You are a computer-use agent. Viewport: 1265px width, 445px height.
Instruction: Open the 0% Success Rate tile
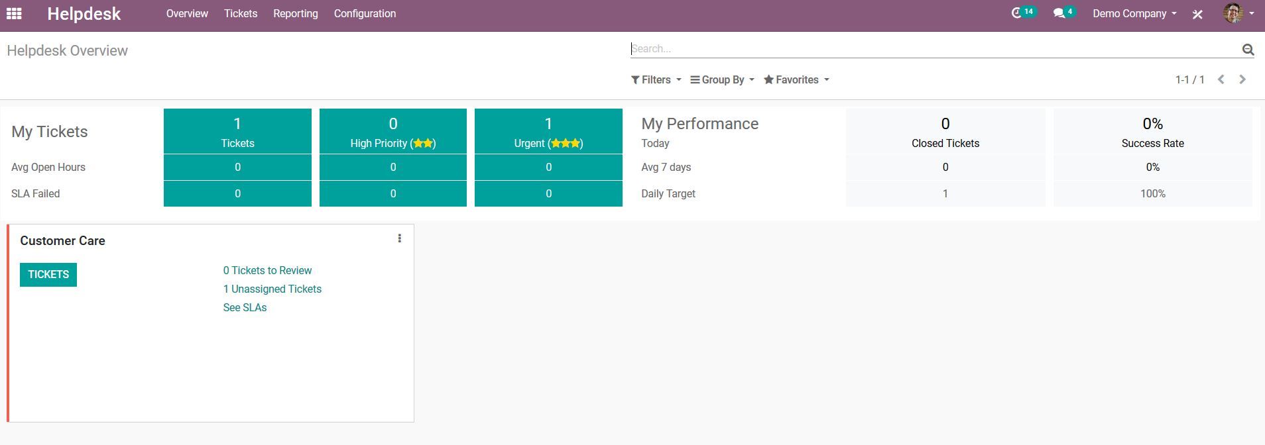coord(1153,131)
